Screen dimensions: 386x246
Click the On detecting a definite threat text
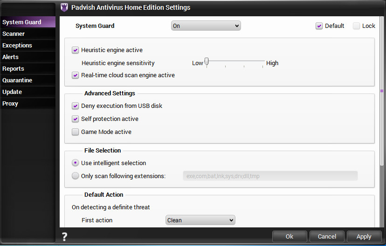click(x=111, y=207)
